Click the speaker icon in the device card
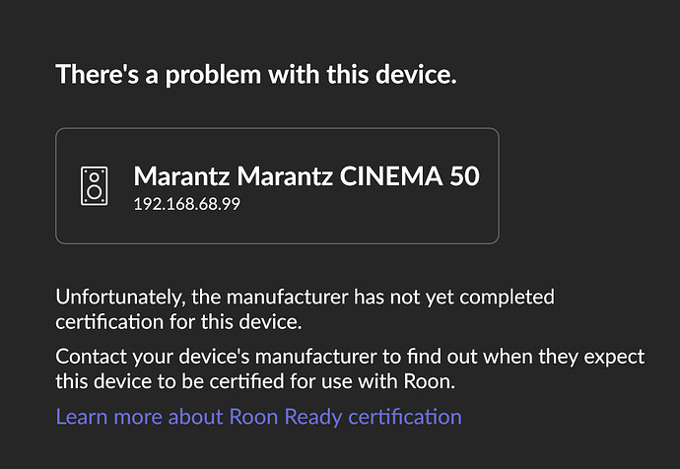This screenshot has width=680, height=469. (94, 186)
